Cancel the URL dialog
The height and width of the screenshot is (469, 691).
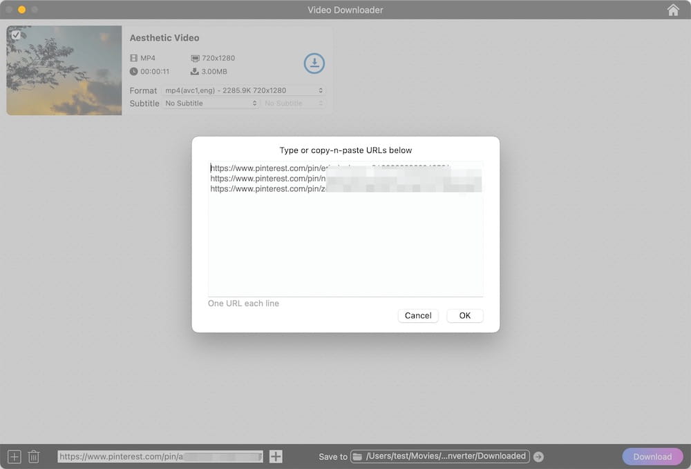pyautogui.click(x=418, y=315)
